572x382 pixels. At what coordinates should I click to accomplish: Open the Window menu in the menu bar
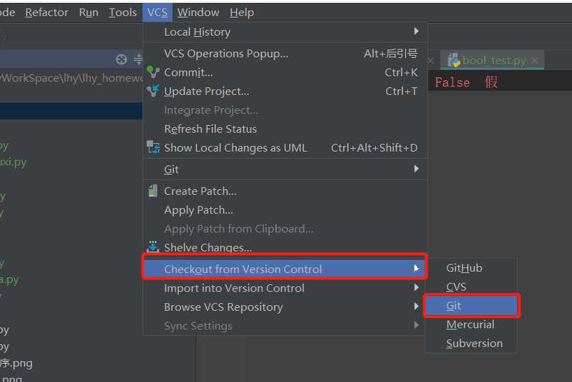[x=198, y=13]
